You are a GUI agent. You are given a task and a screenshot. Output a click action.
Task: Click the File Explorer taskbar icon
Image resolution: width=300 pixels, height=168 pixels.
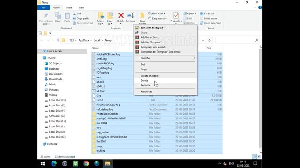coord(108,164)
